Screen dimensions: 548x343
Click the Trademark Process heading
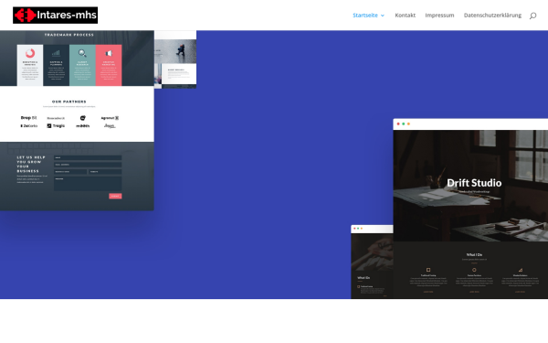[x=69, y=35]
